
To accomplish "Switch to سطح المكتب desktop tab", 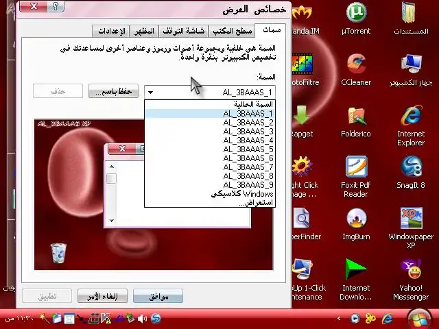I will point(233,32).
